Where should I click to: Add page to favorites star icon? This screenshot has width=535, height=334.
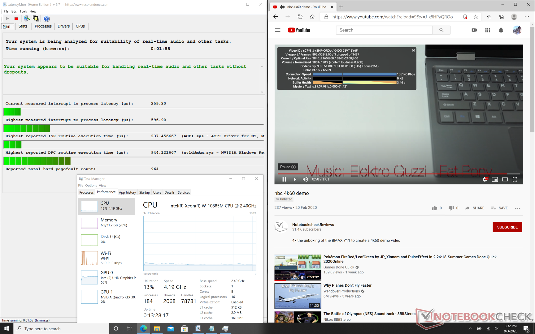(x=476, y=17)
